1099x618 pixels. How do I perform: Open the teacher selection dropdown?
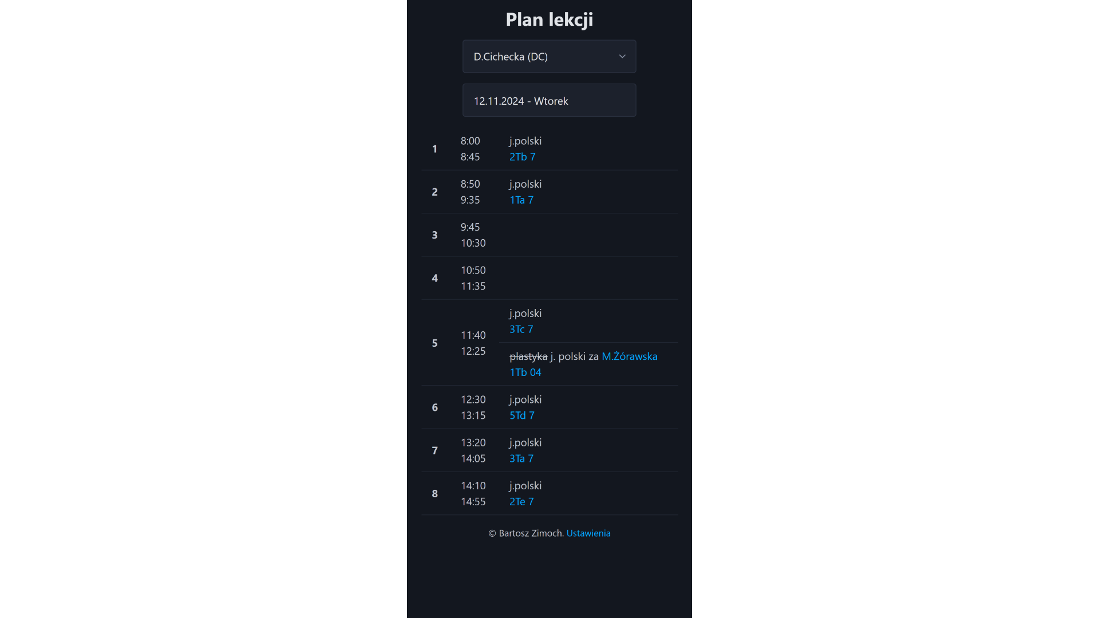[x=549, y=56]
